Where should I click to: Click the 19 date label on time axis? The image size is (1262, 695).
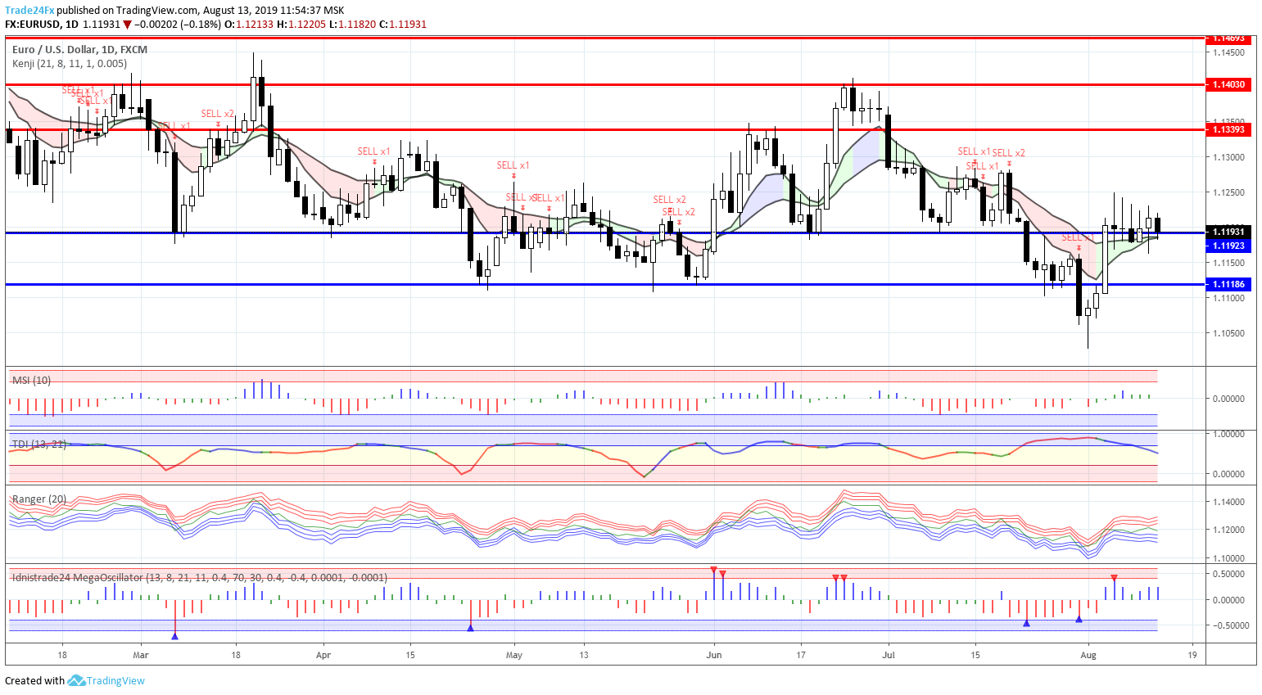(1192, 655)
